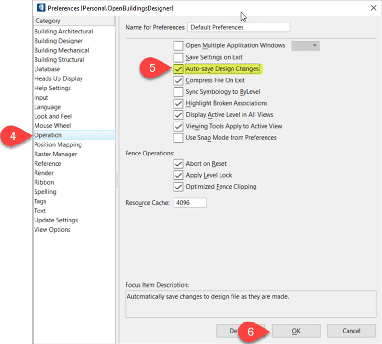Screen dimensions: 382x344
Task: Select Mouse Wheel category
Action: (74, 126)
